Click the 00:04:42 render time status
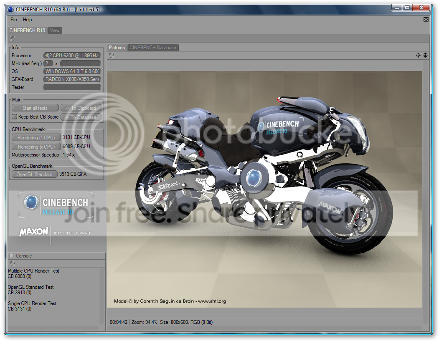The width and height of the screenshot is (439, 341). 119,322
